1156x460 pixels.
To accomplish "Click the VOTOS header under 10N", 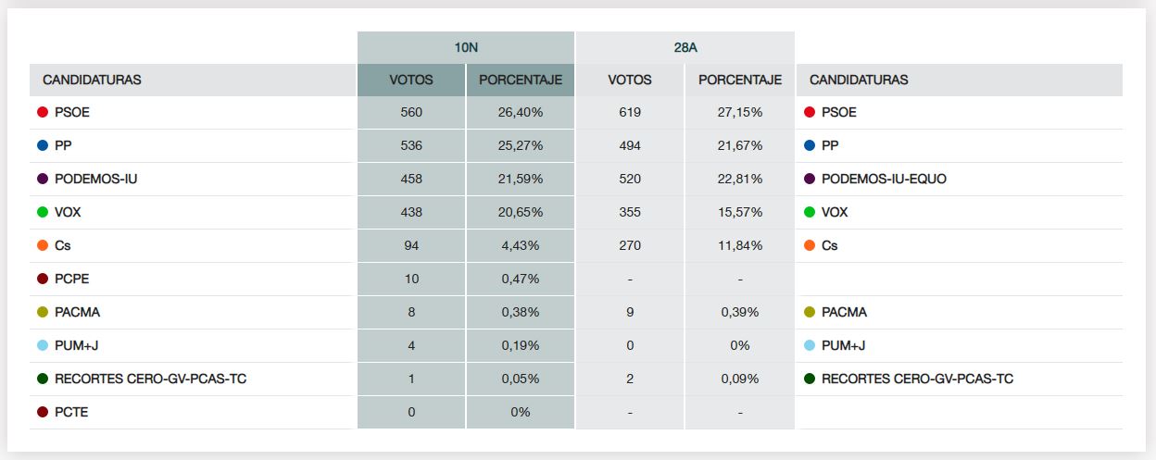I will 411,80.
